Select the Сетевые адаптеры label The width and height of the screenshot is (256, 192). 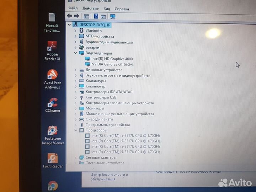tap(101, 158)
